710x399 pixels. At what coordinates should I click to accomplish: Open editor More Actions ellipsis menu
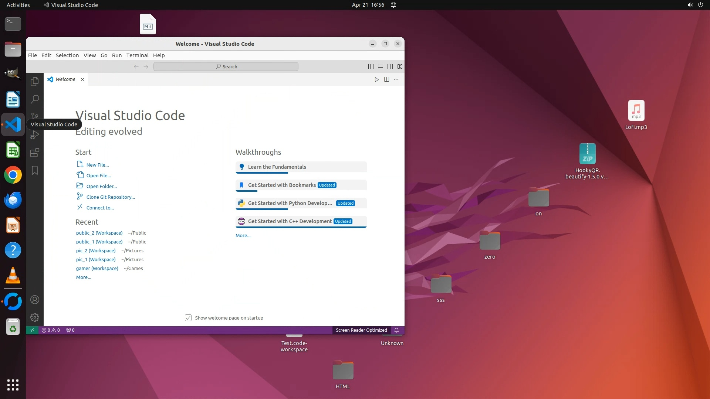point(396,79)
